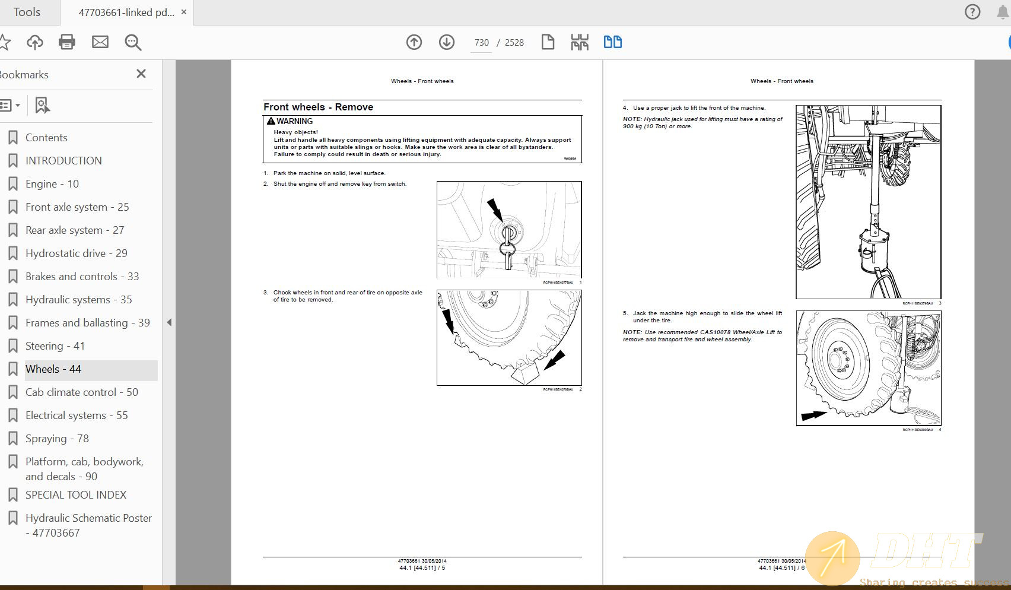Jump to Spraying - 78 bookmark

click(x=57, y=439)
